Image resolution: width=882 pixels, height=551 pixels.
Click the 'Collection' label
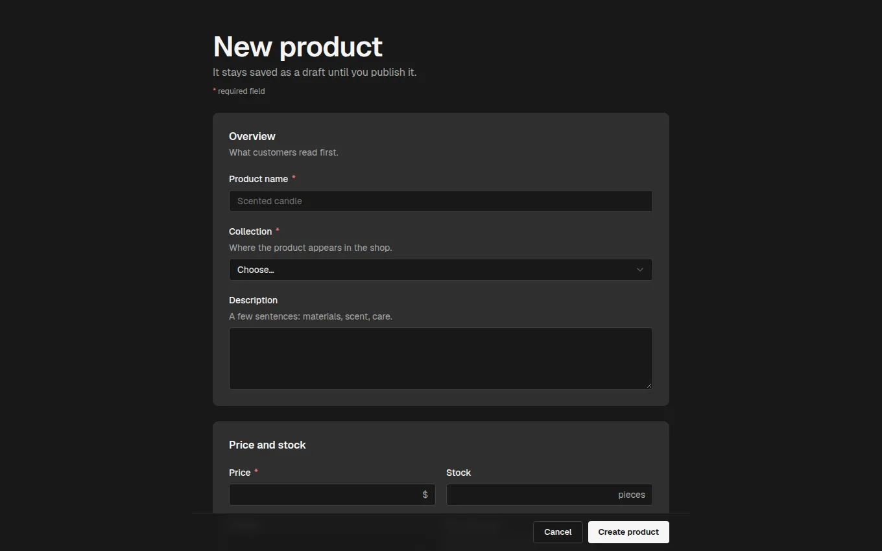[x=250, y=231]
